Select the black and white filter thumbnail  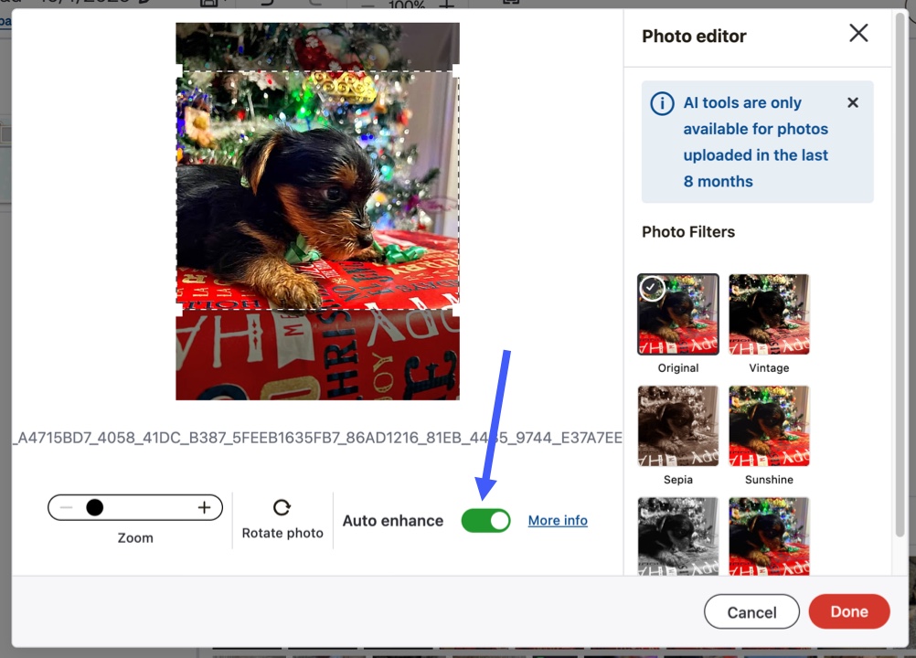[677, 536]
